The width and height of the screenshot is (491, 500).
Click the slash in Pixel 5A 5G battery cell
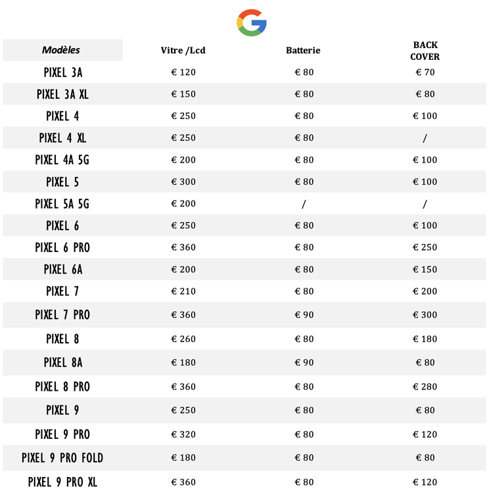tap(304, 204)
